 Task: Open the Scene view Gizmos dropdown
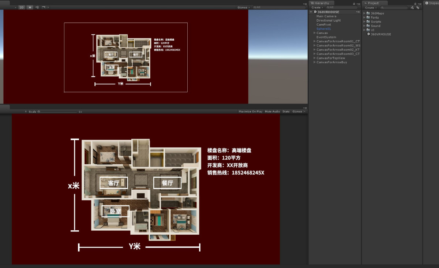(x=243, y=7)
